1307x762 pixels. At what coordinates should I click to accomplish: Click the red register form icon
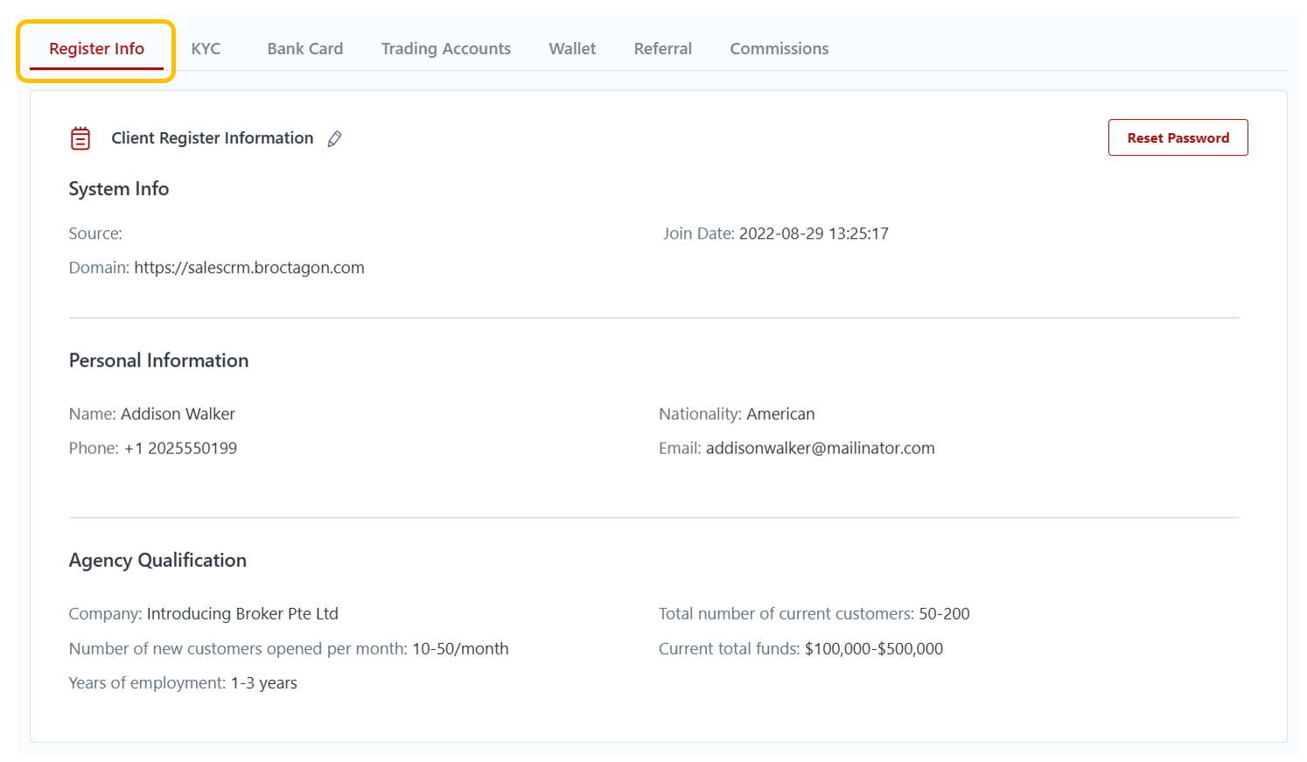pyautogui.click(x=80, y=138)
